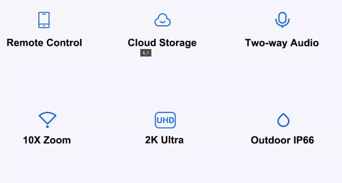342x183 pixels.
Task: Select the 10X Zoom feature text
Action: pyautogui.click(x=47, y=140)
